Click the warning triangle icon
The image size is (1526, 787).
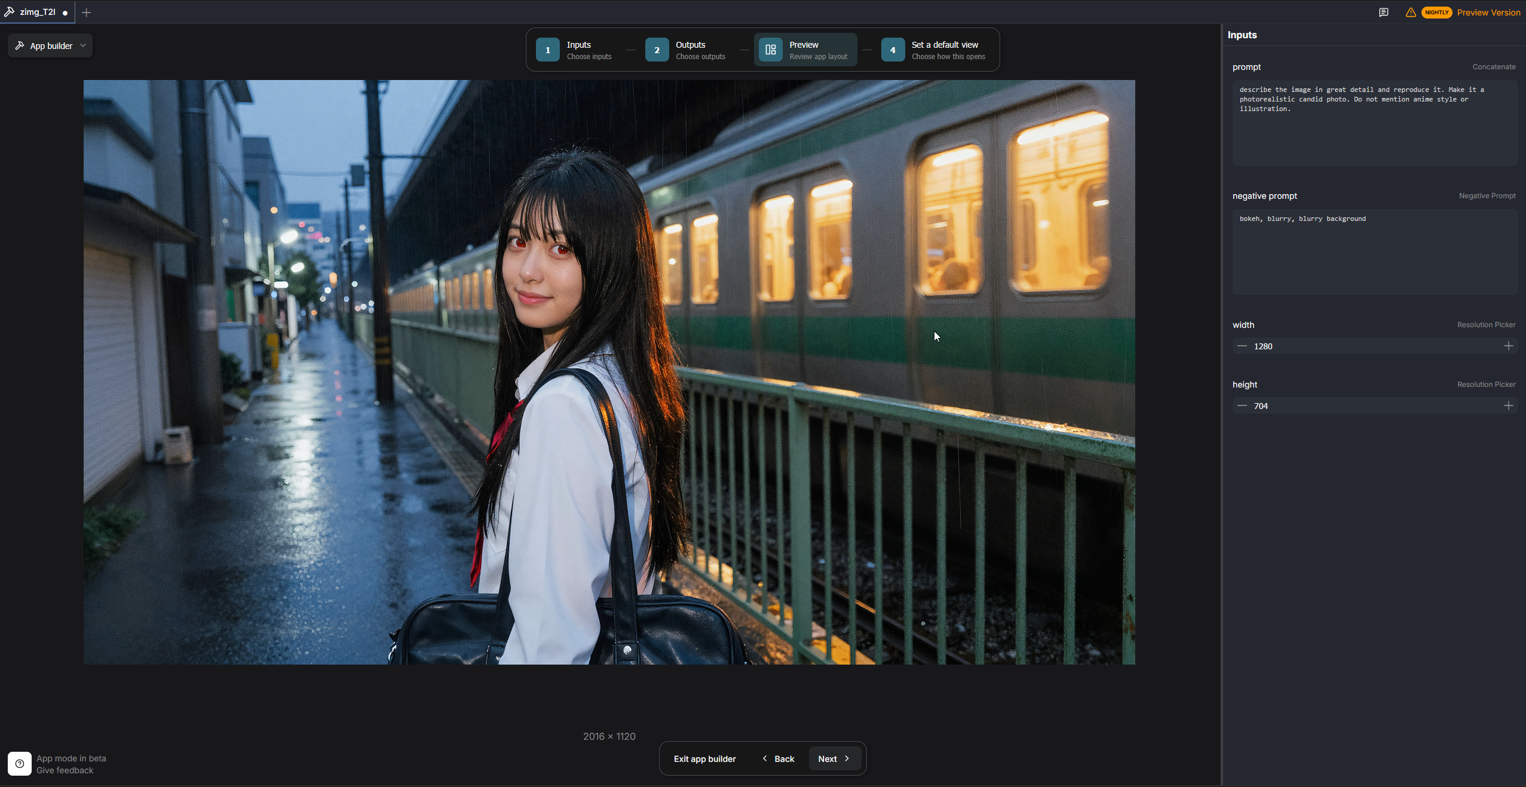(1410, 13)
